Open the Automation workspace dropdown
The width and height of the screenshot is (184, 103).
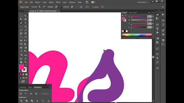pyautogui.click(x=143, y=2)
